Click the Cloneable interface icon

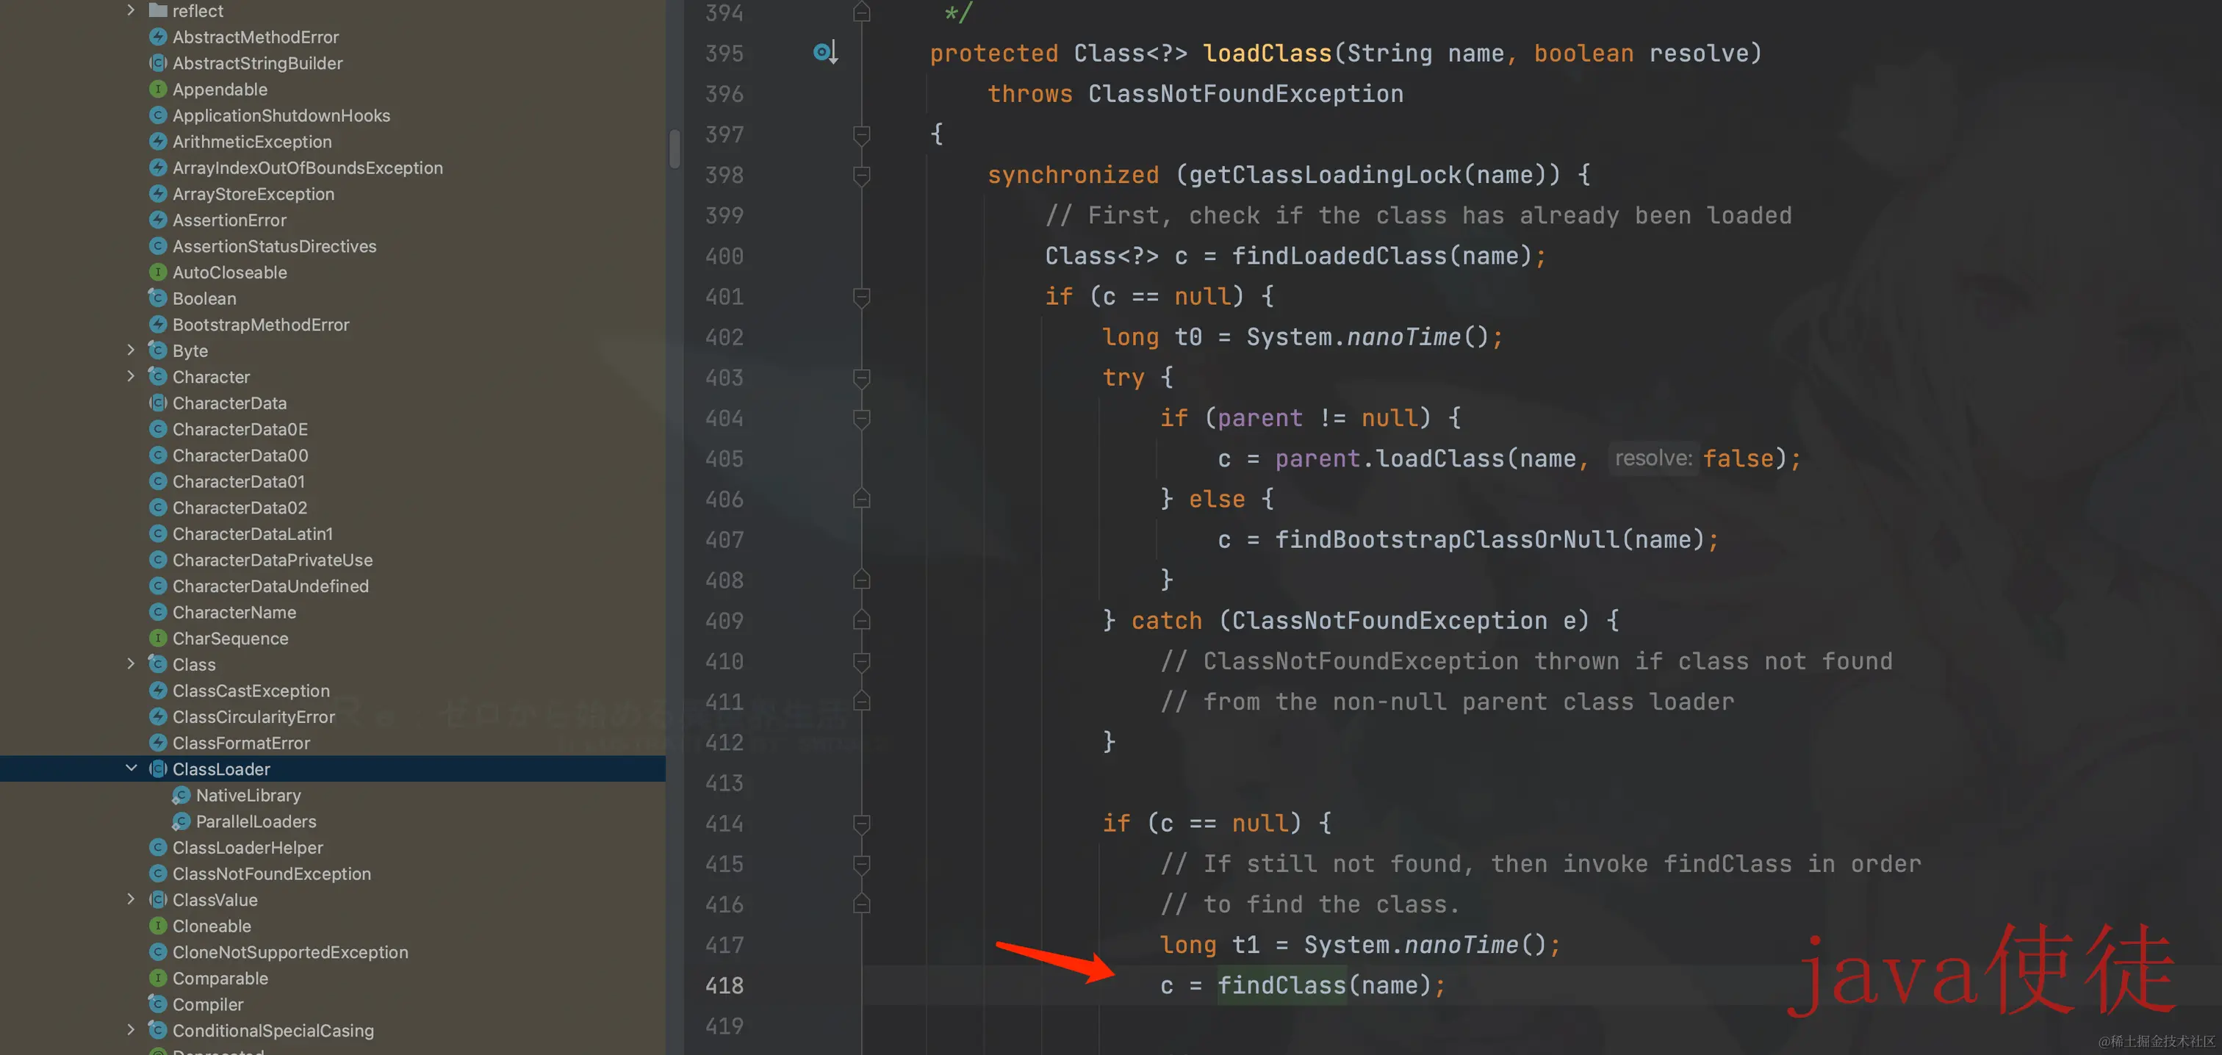[158, 926]
